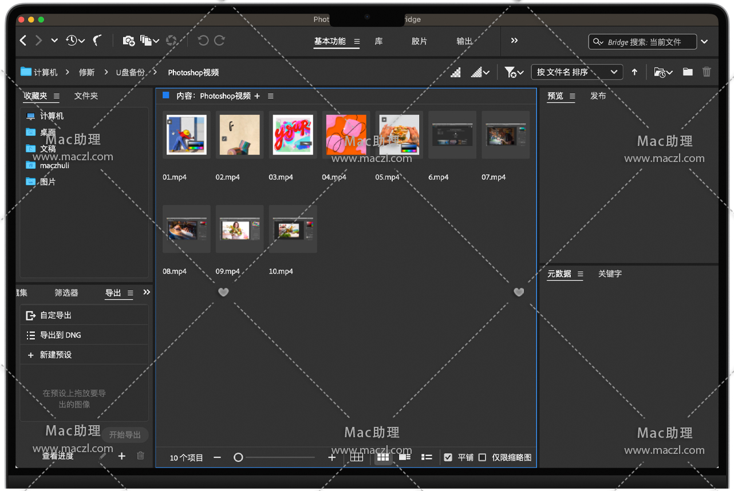Click the Get Photos from Camera icon
The height and width of the screenshot is (491, 734).
coord(129,41)
